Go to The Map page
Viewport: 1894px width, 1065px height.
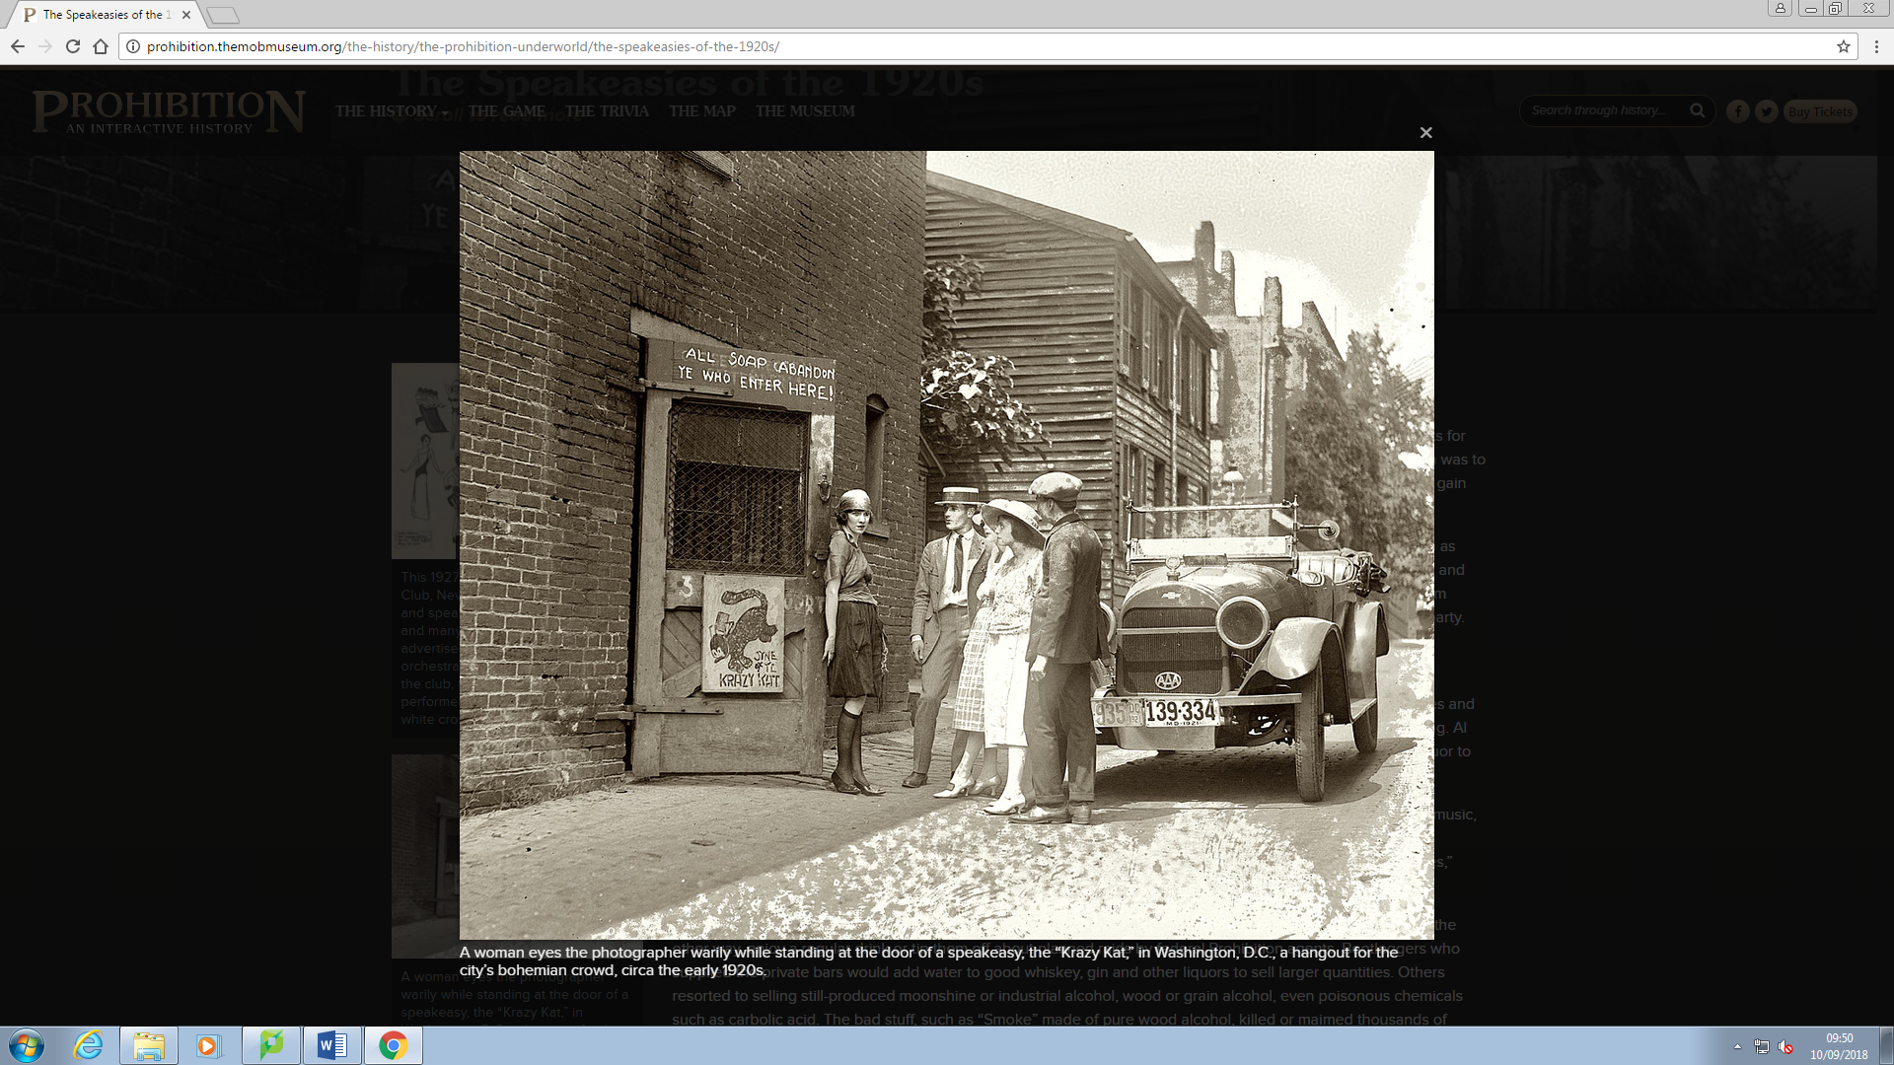pyautogui.click(x=701, y=111)
